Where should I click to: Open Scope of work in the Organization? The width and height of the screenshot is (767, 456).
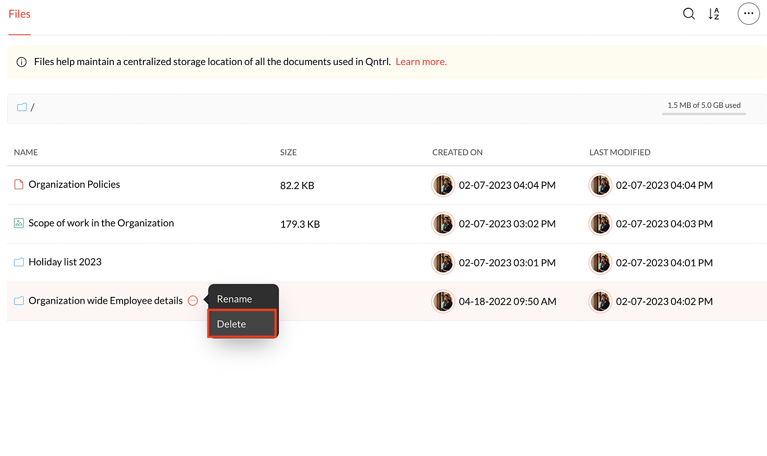101,223
